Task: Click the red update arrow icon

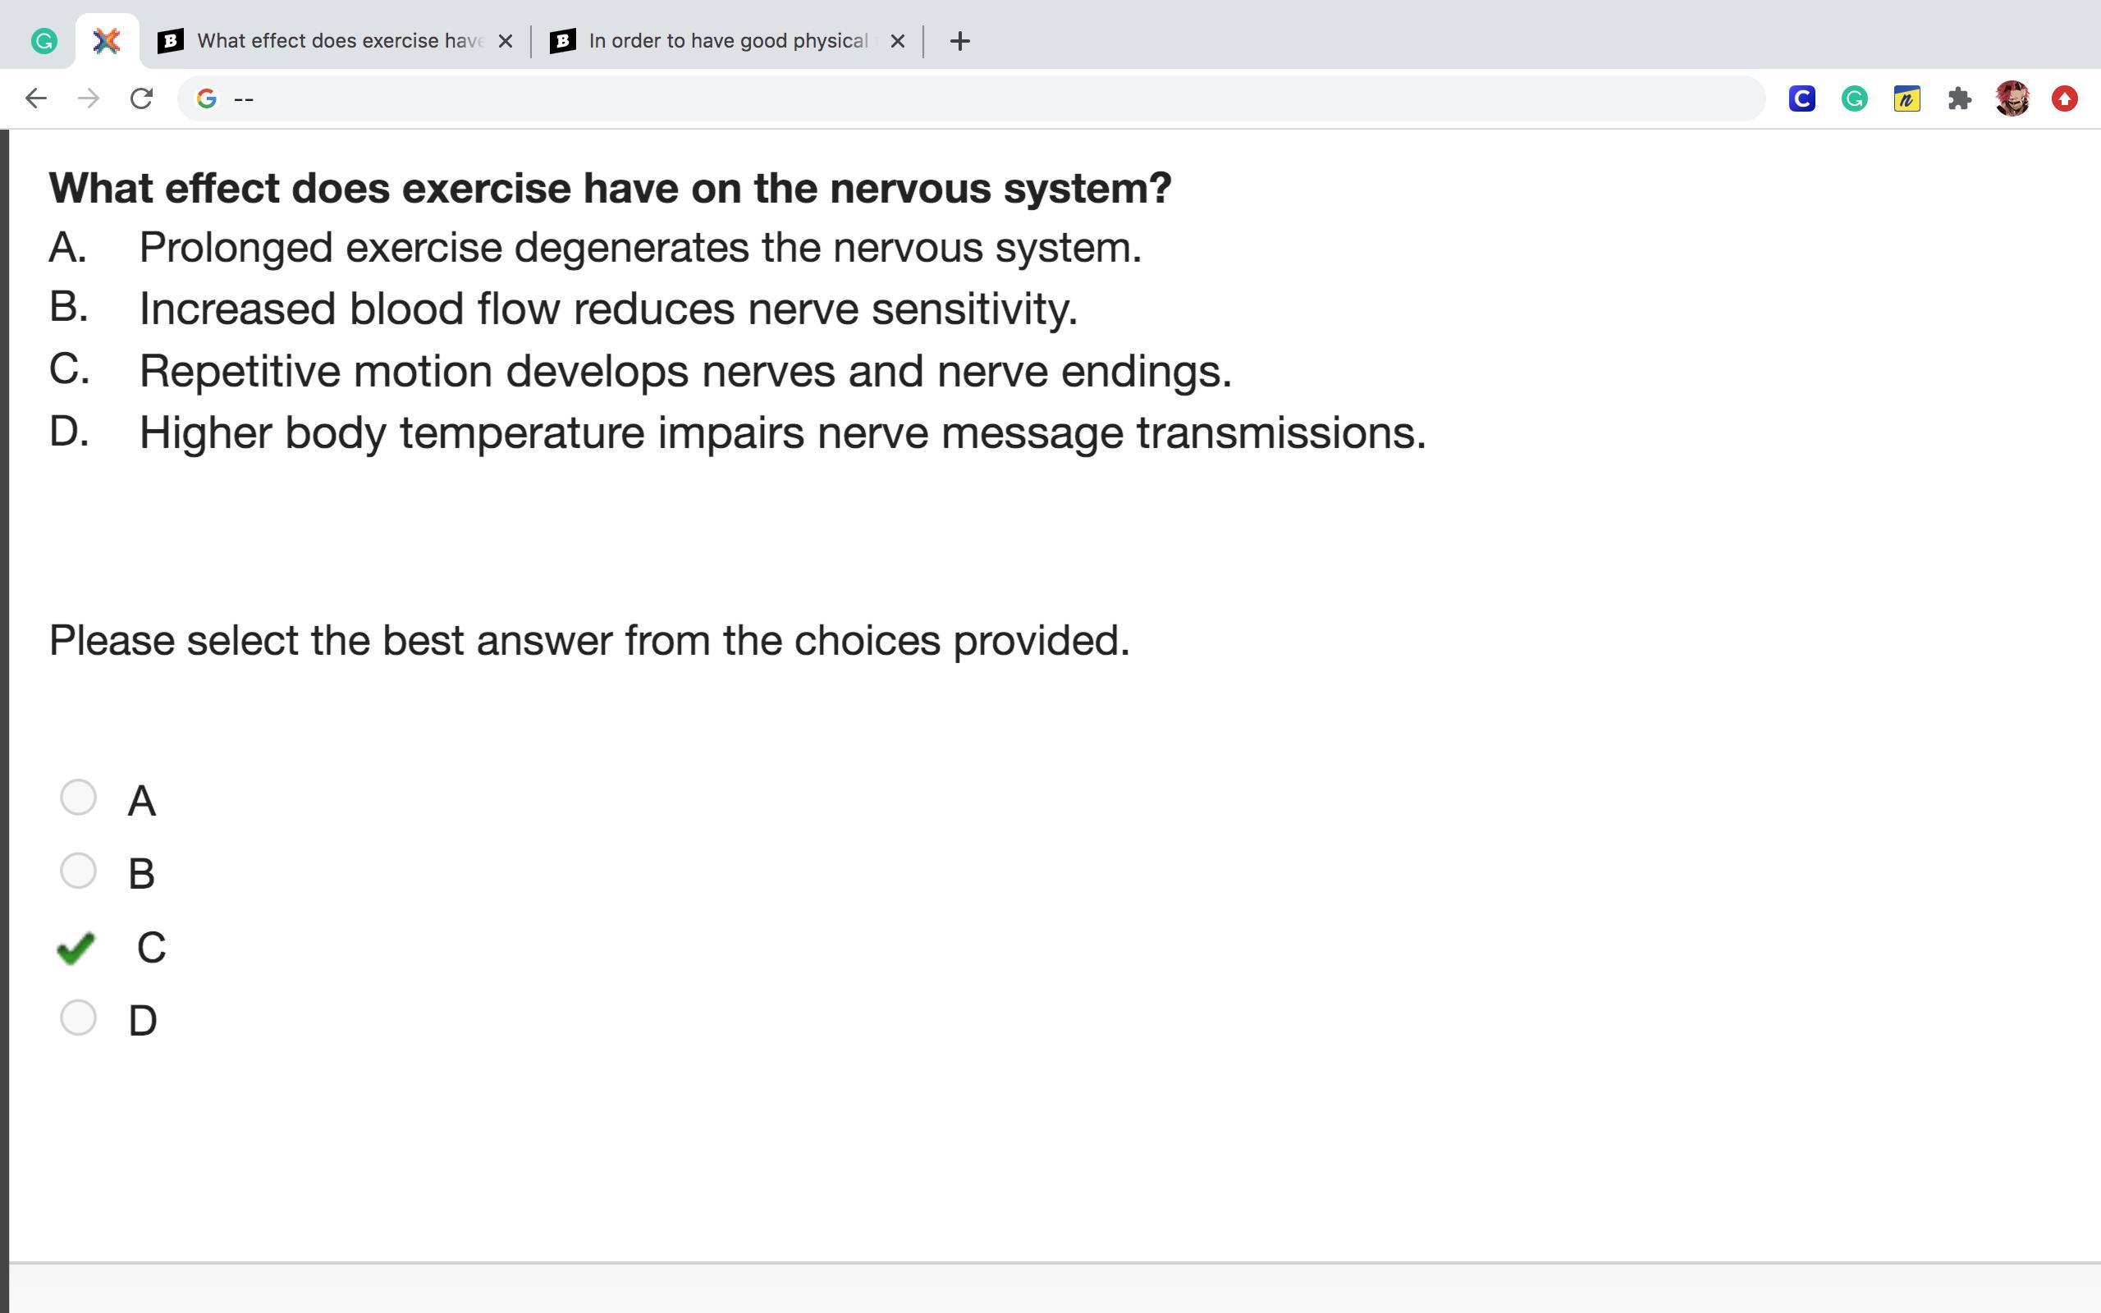Action: (2065, 99)
